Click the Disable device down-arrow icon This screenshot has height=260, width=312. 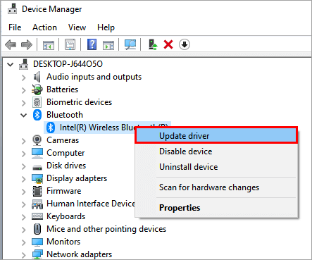point(185,44)
